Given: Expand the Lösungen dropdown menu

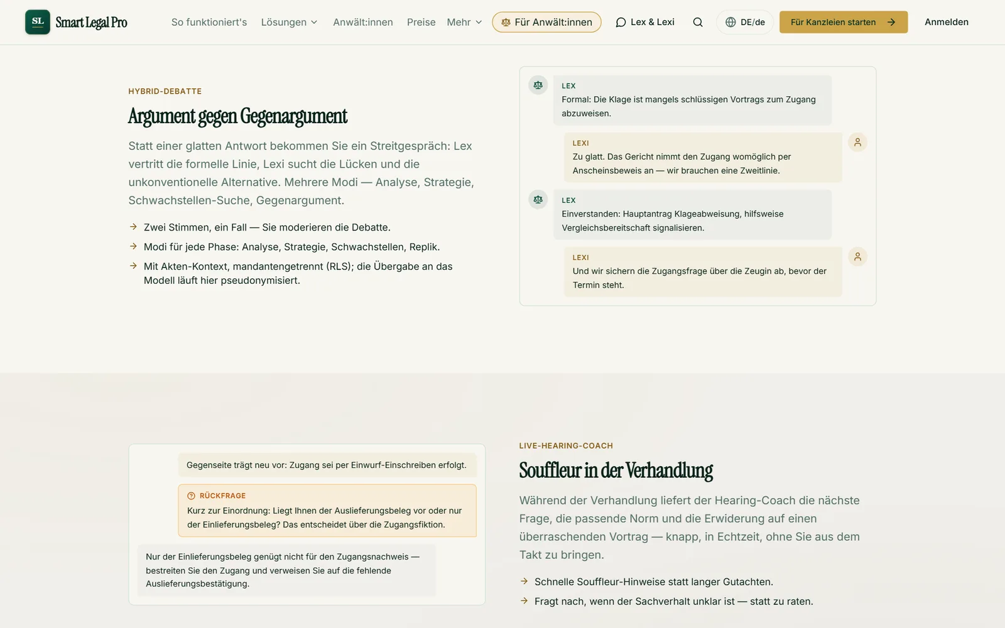Looking at the screenshot, I should point(290,22).
